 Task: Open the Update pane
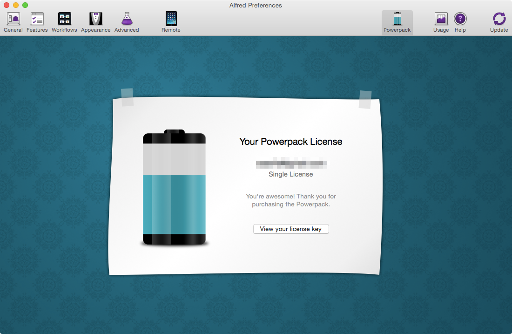(x=499, y=22)
